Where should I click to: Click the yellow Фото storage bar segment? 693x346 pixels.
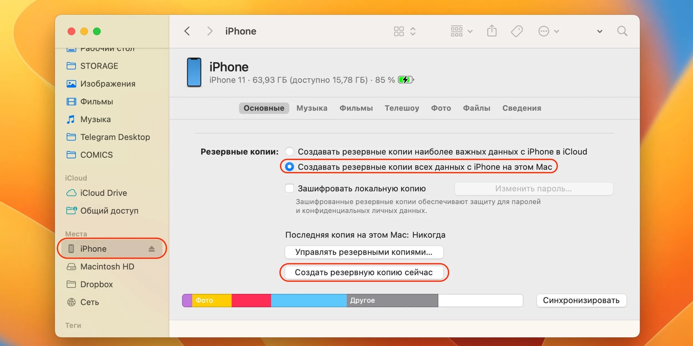212,301
